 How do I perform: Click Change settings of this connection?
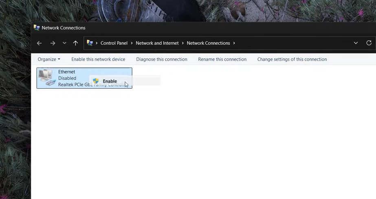(292, 59)
